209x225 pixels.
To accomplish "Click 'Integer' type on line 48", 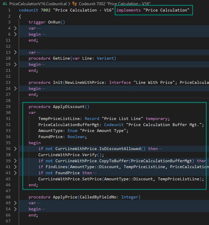I will [130, 197].
